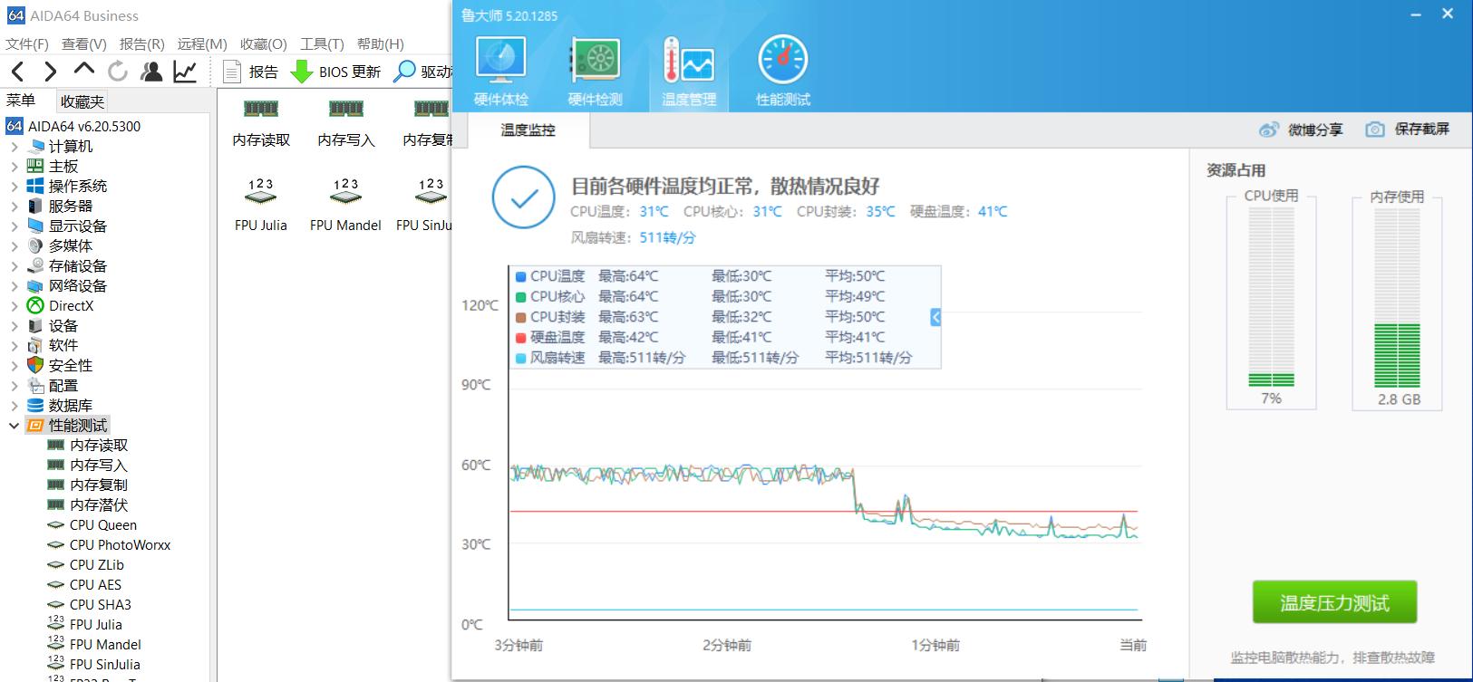The height and width of the screenshot is (682, 1473).
Task: Open FPU Julia icon in content pane
Action: (261, 207)
